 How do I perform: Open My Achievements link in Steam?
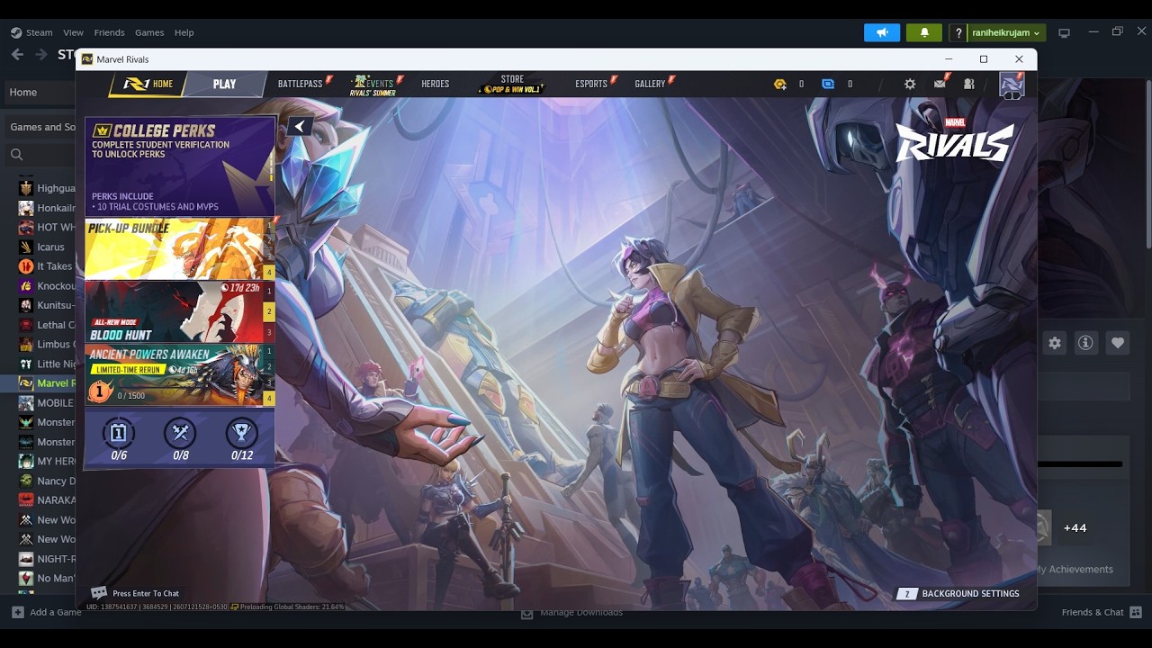pyautogui.click(x=1075, y=569)
